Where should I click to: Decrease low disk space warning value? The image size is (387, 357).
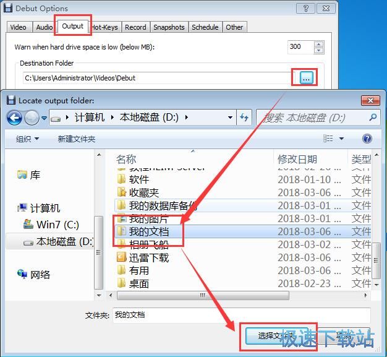click(x=318, y=50)
